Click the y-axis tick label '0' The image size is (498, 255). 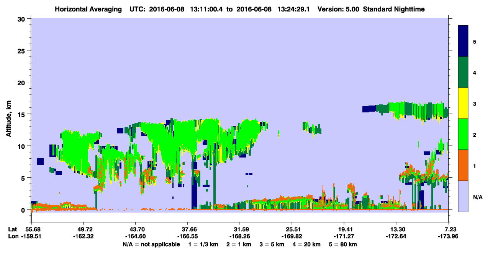pos(24,210)
